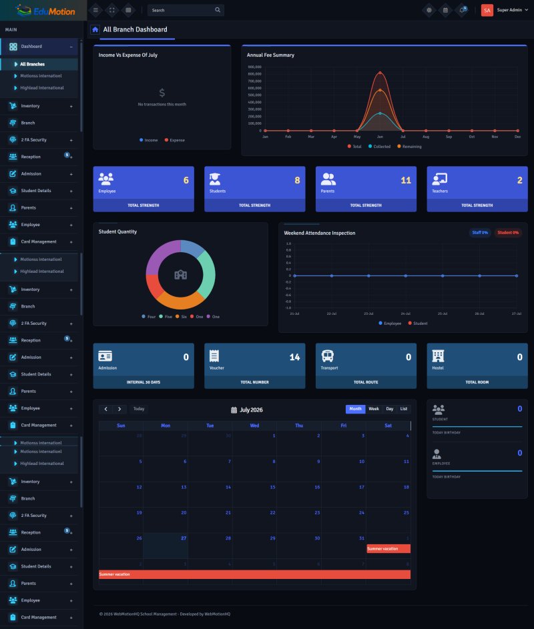The image size is (534, 629).
Task: Click the student birthday group icon
Action: point(439,410)
